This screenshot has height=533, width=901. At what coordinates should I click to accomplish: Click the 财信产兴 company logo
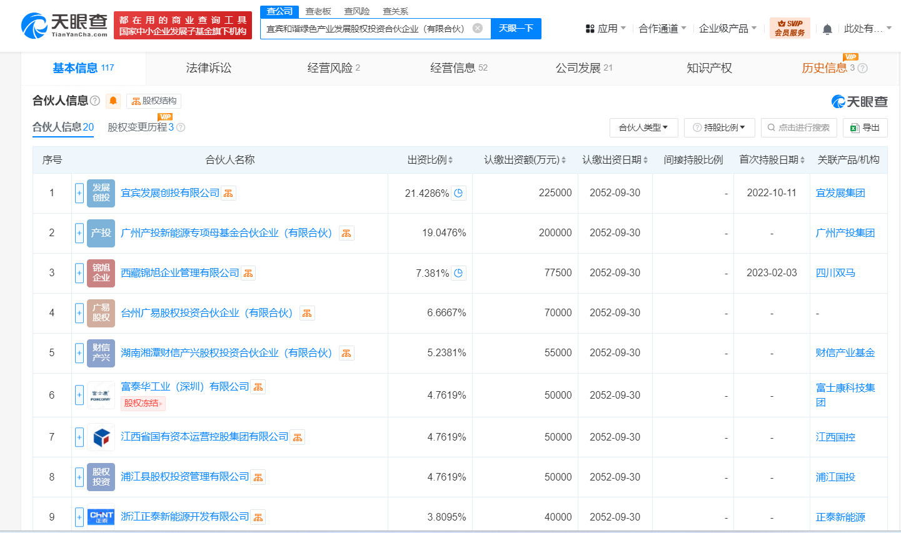coord(101,353)
